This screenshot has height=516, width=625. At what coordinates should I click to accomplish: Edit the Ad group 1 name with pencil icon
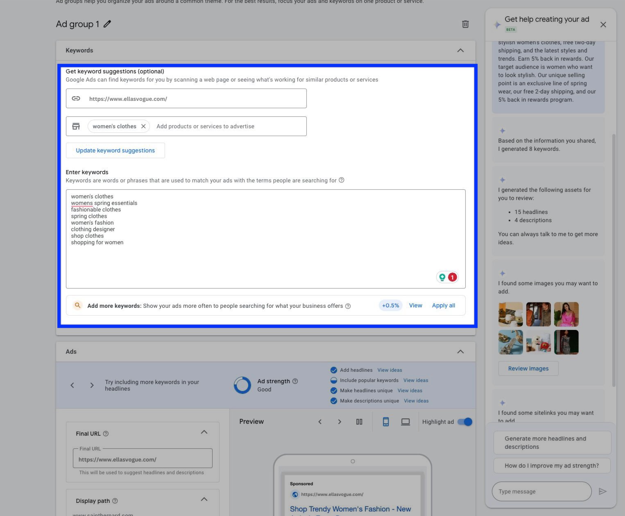click(x=107, y=24)
